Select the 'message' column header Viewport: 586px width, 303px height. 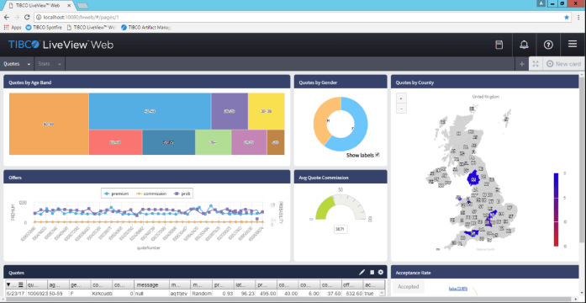[x=151, y=284]
